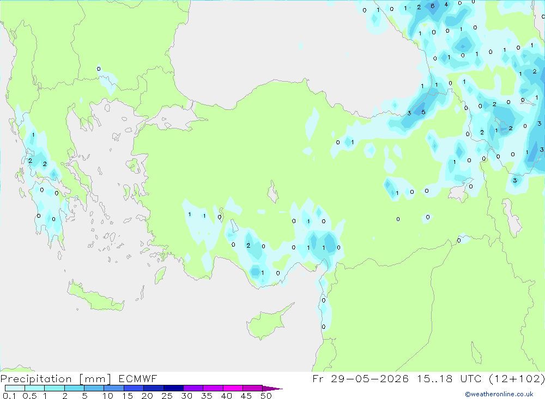Click the '45' legend scale label
The image size is (545, 399).
point(246,396)
